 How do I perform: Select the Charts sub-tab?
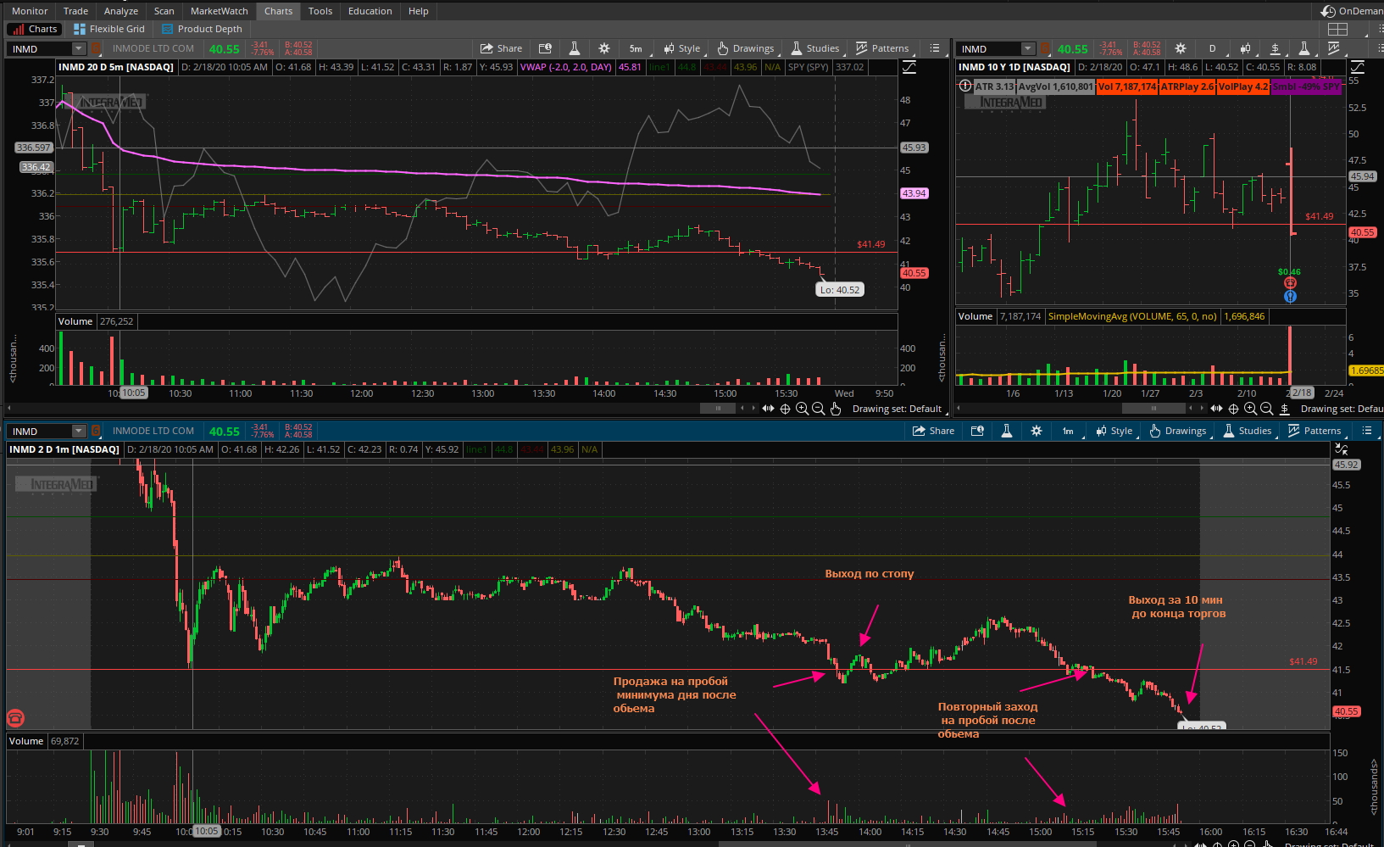36,29
